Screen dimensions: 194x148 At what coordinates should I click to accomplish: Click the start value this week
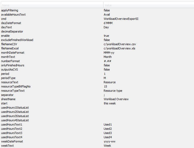(110, 103)
